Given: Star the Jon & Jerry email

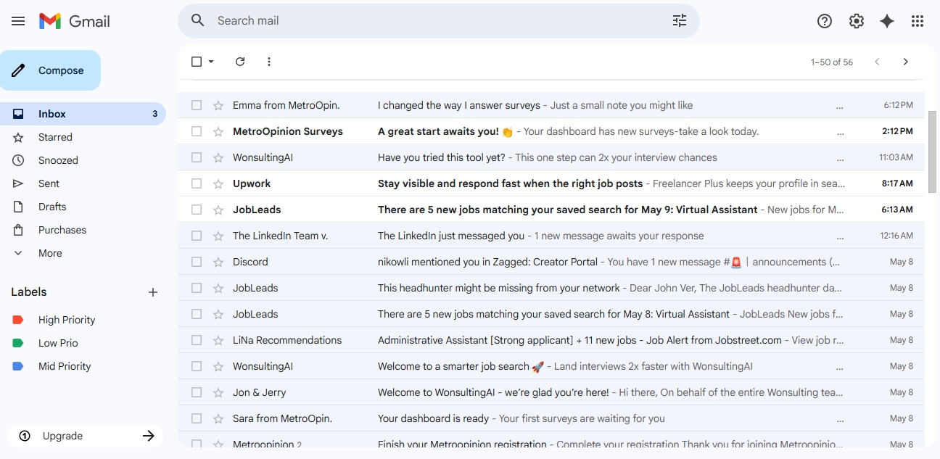Looking at the screenshot, I should click(218, 392).
